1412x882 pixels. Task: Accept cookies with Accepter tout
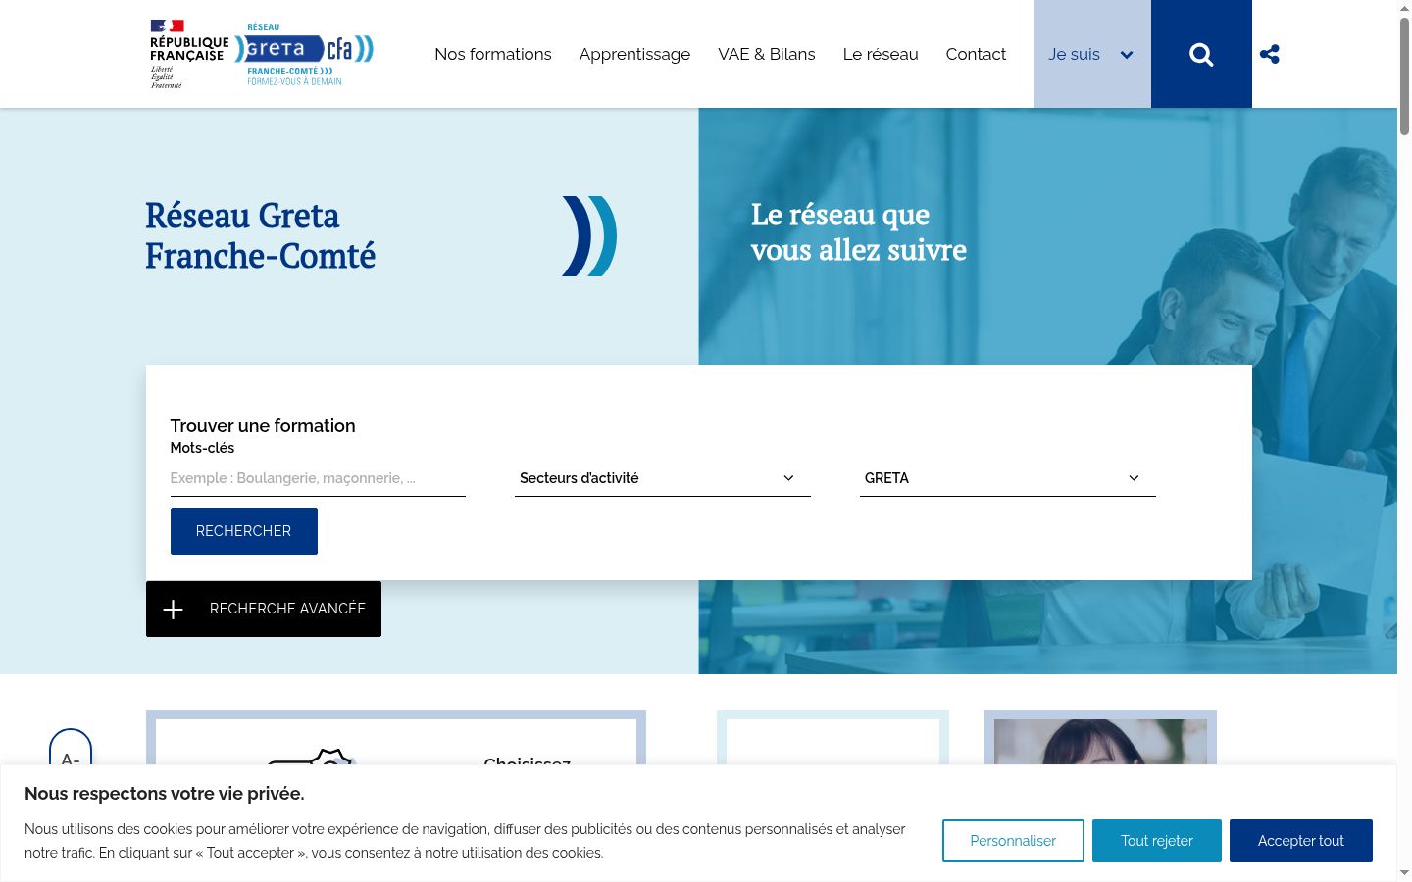coord(1301,841)
